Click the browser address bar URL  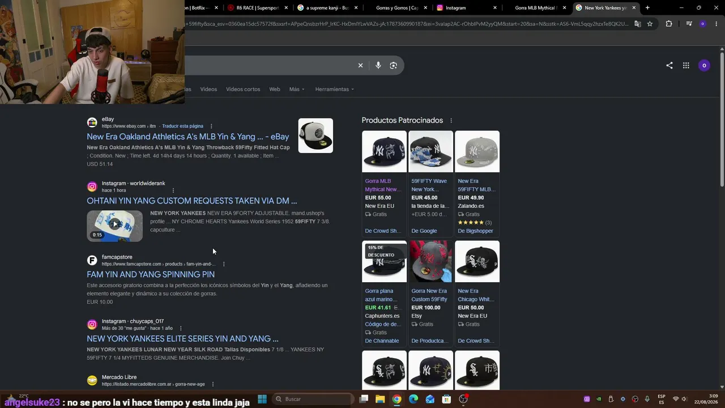click(x=407, y=24)
